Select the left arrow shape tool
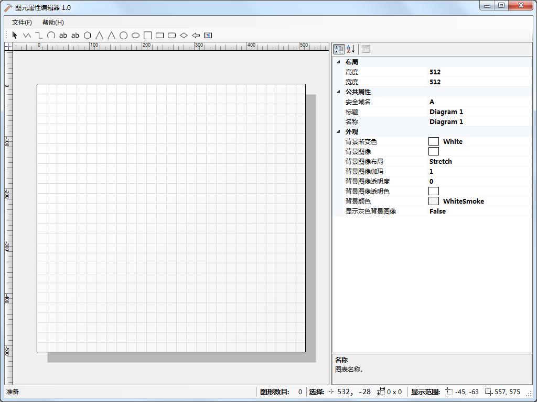 click(x=196, y=35)
